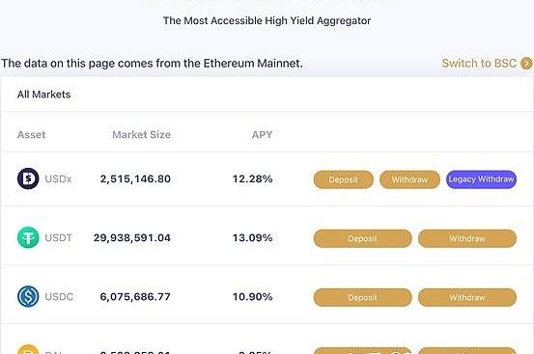The width and height of the screenshot is (534, 354).
Task: Deposit into the USDC market
Action: coord(363,297)
